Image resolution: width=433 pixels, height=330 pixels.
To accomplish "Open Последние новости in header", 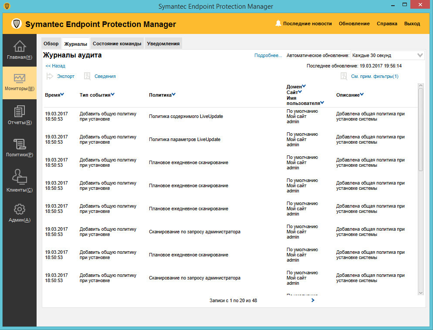I will 308,24.
